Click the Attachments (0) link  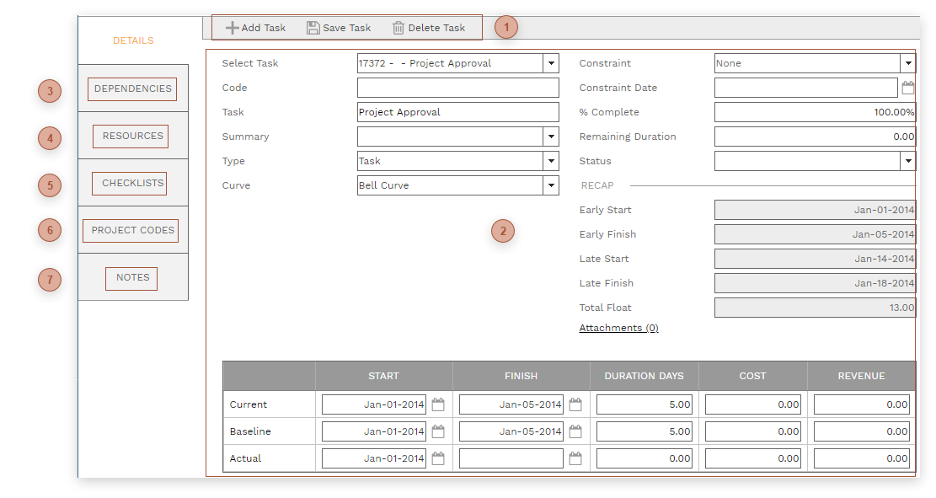[618, 328]
